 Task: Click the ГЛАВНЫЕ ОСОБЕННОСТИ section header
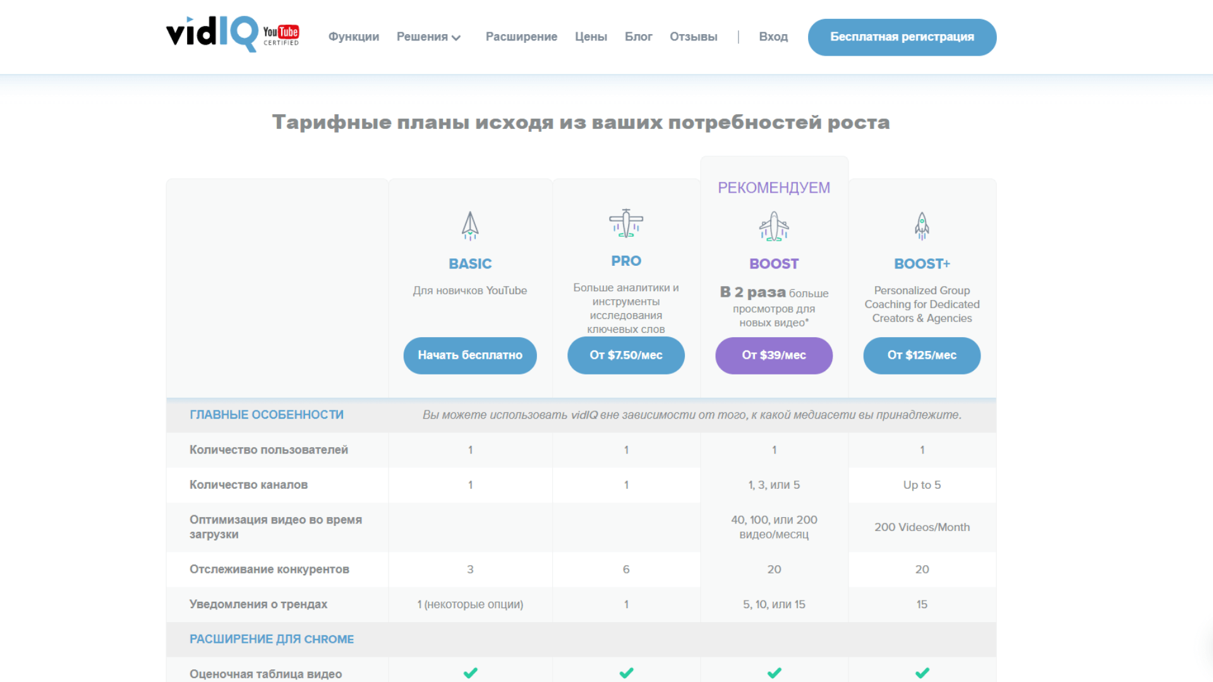267,415
